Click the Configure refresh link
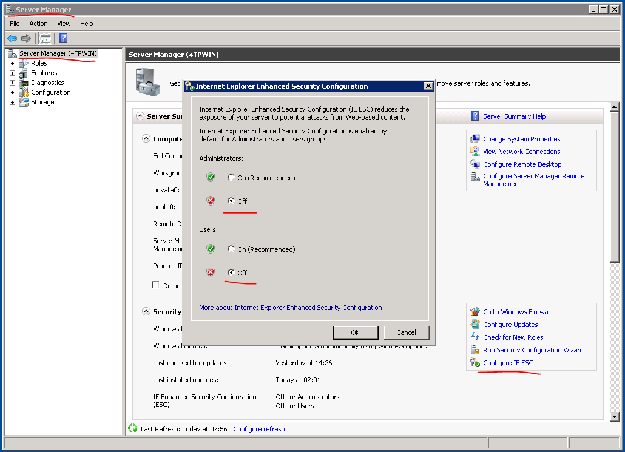This screenshot has height=452, width=625. pyautogui.click(x=259, y=429)
